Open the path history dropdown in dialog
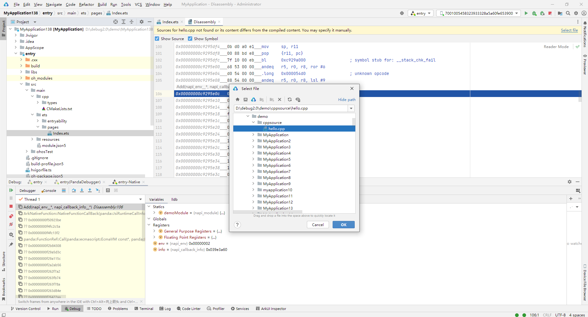 pos(351,108)
